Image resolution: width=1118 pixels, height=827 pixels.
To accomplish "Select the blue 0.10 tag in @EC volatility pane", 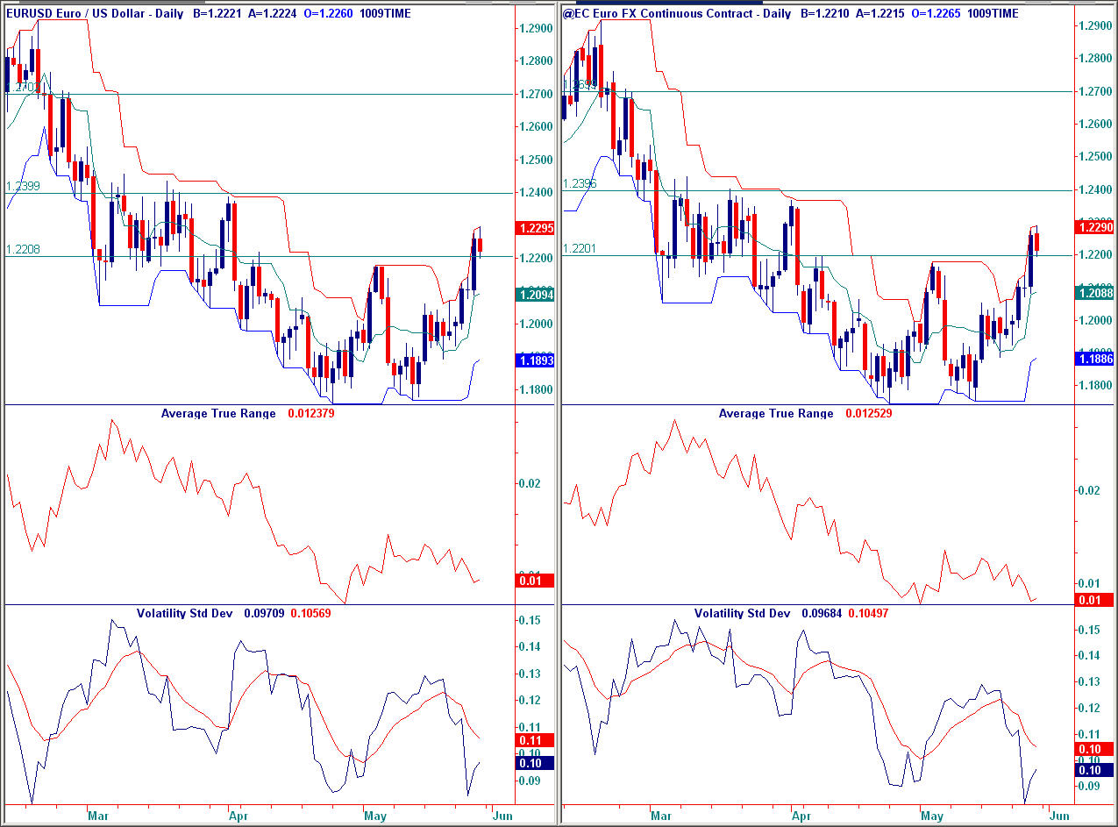I will click(x=1093, y=769).
